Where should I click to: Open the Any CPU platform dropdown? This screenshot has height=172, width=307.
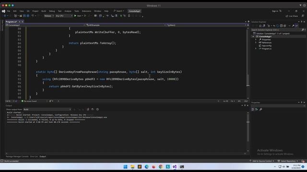(x=64, y=16)
